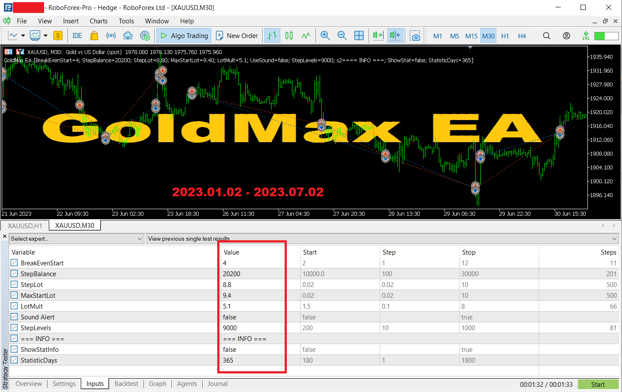Click the green LVL indicator icon
The image size is (622, 392).
[586, 36]
